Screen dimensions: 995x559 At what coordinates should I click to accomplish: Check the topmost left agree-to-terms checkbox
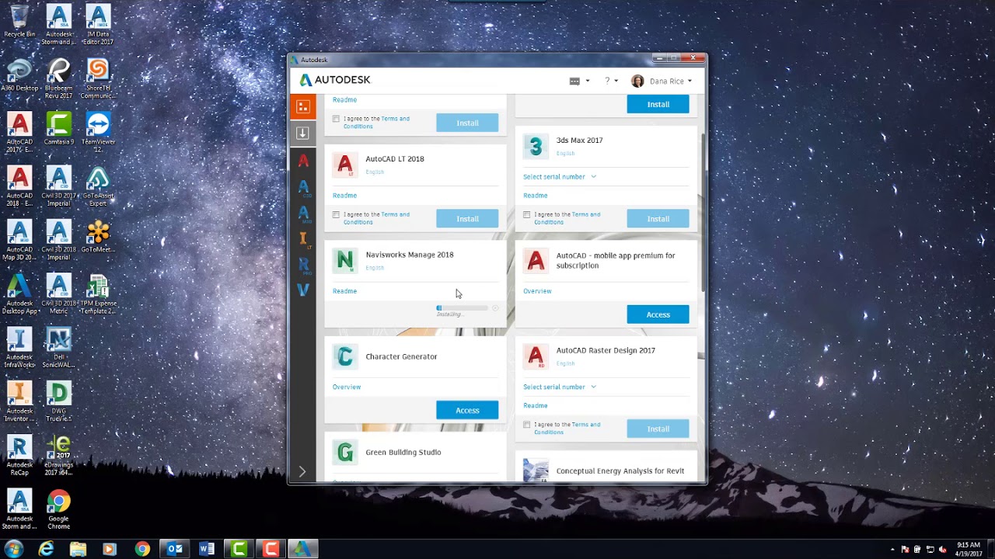click(336, 119)
